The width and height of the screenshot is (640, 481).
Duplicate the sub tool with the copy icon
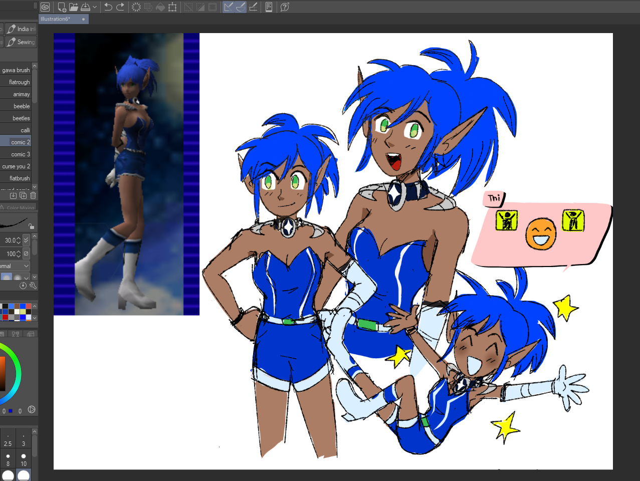[x=23, y=195]
